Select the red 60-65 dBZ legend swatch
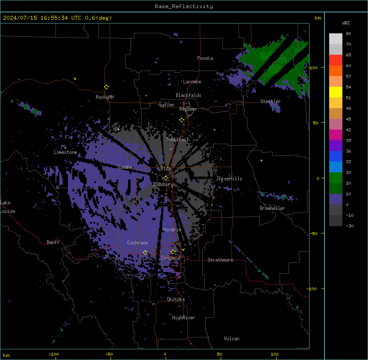Viewport: 368px width, 360px height. 336,60
